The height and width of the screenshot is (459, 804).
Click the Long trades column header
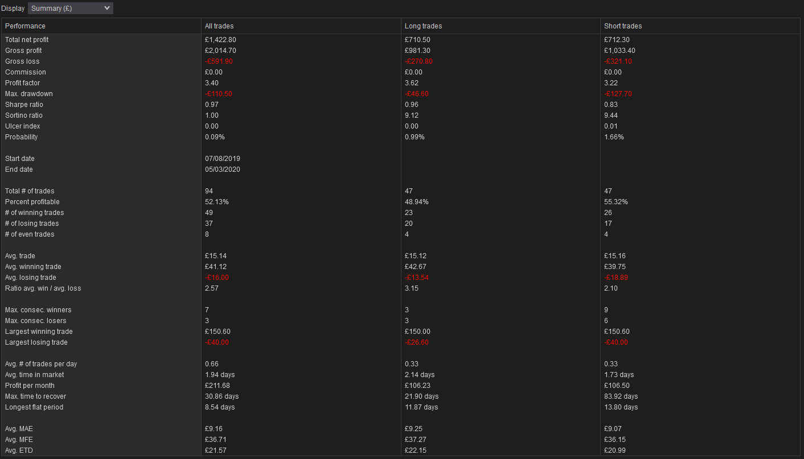pos(423,26)
